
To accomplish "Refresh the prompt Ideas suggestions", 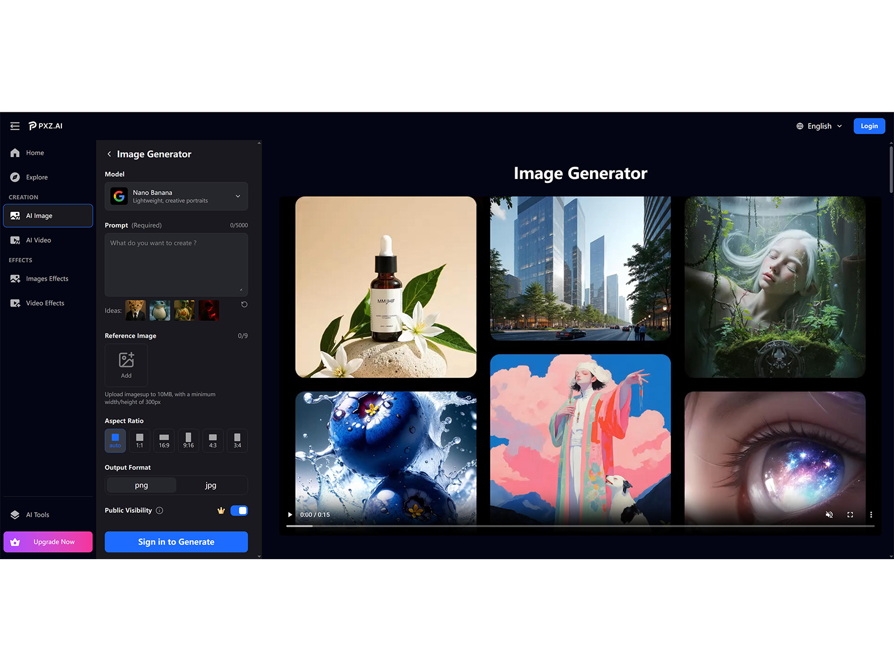I will pos(244,304).
